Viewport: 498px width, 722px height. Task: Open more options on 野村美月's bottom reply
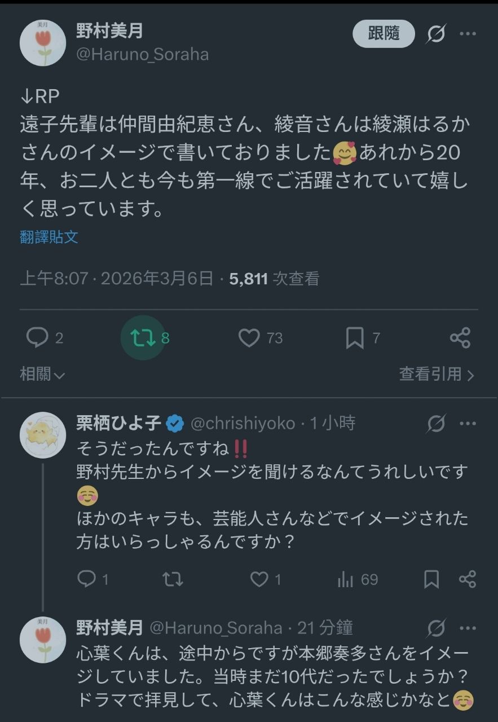tap(468, 627)
